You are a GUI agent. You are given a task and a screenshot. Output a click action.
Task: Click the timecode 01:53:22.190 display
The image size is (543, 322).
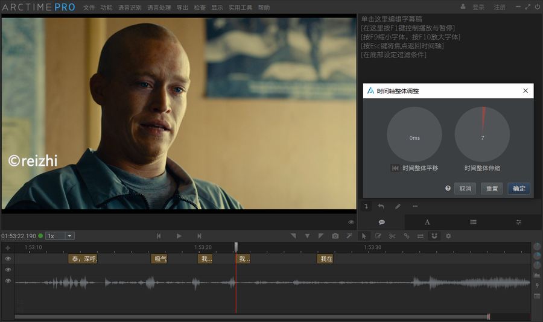pos(19,236)
